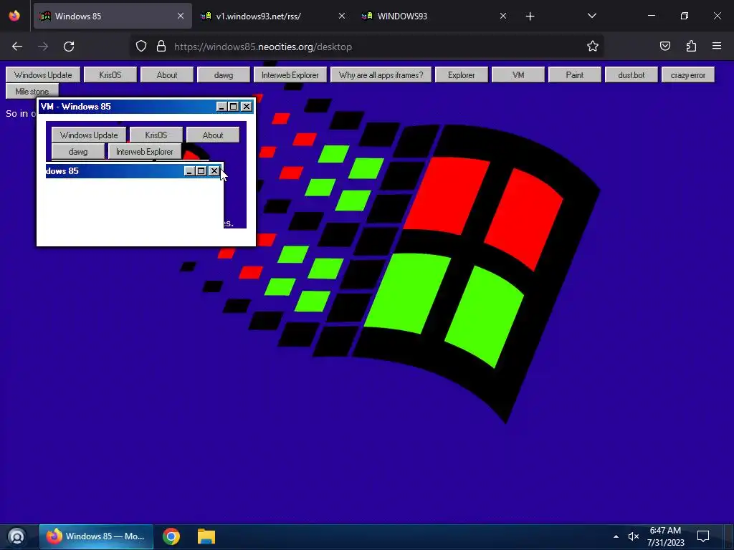734x550 pixels.
Task: Click About inside the VM window
Action: tap(212, 135)
